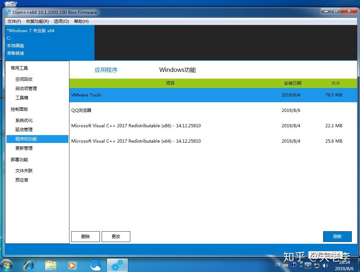Open the Windows Start menu
360x272 pixels.
6,266
